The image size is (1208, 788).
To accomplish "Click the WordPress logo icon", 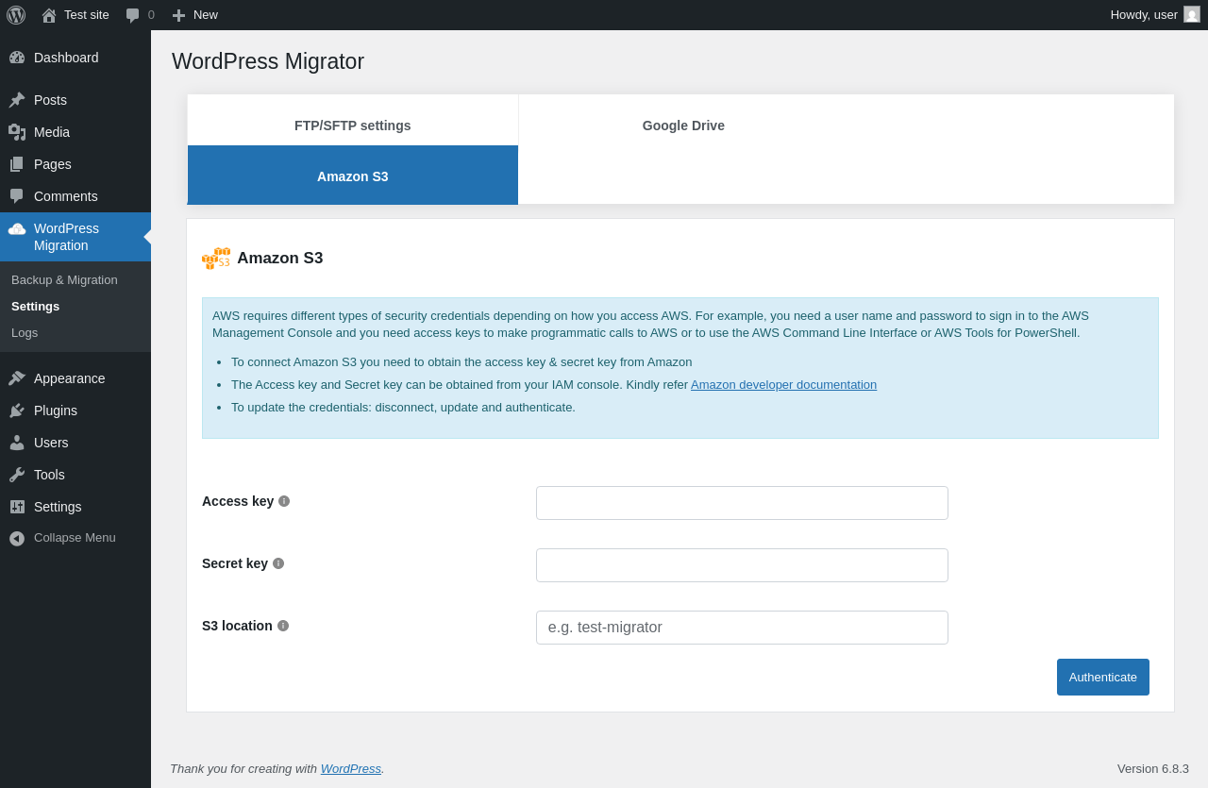I will click(x=16, y=15).
